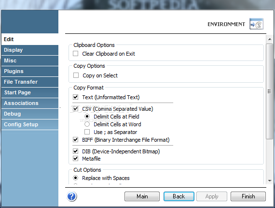Open help with the question mark icon
The width and height of the screenshot is (275, 208).
coord(72,196)
